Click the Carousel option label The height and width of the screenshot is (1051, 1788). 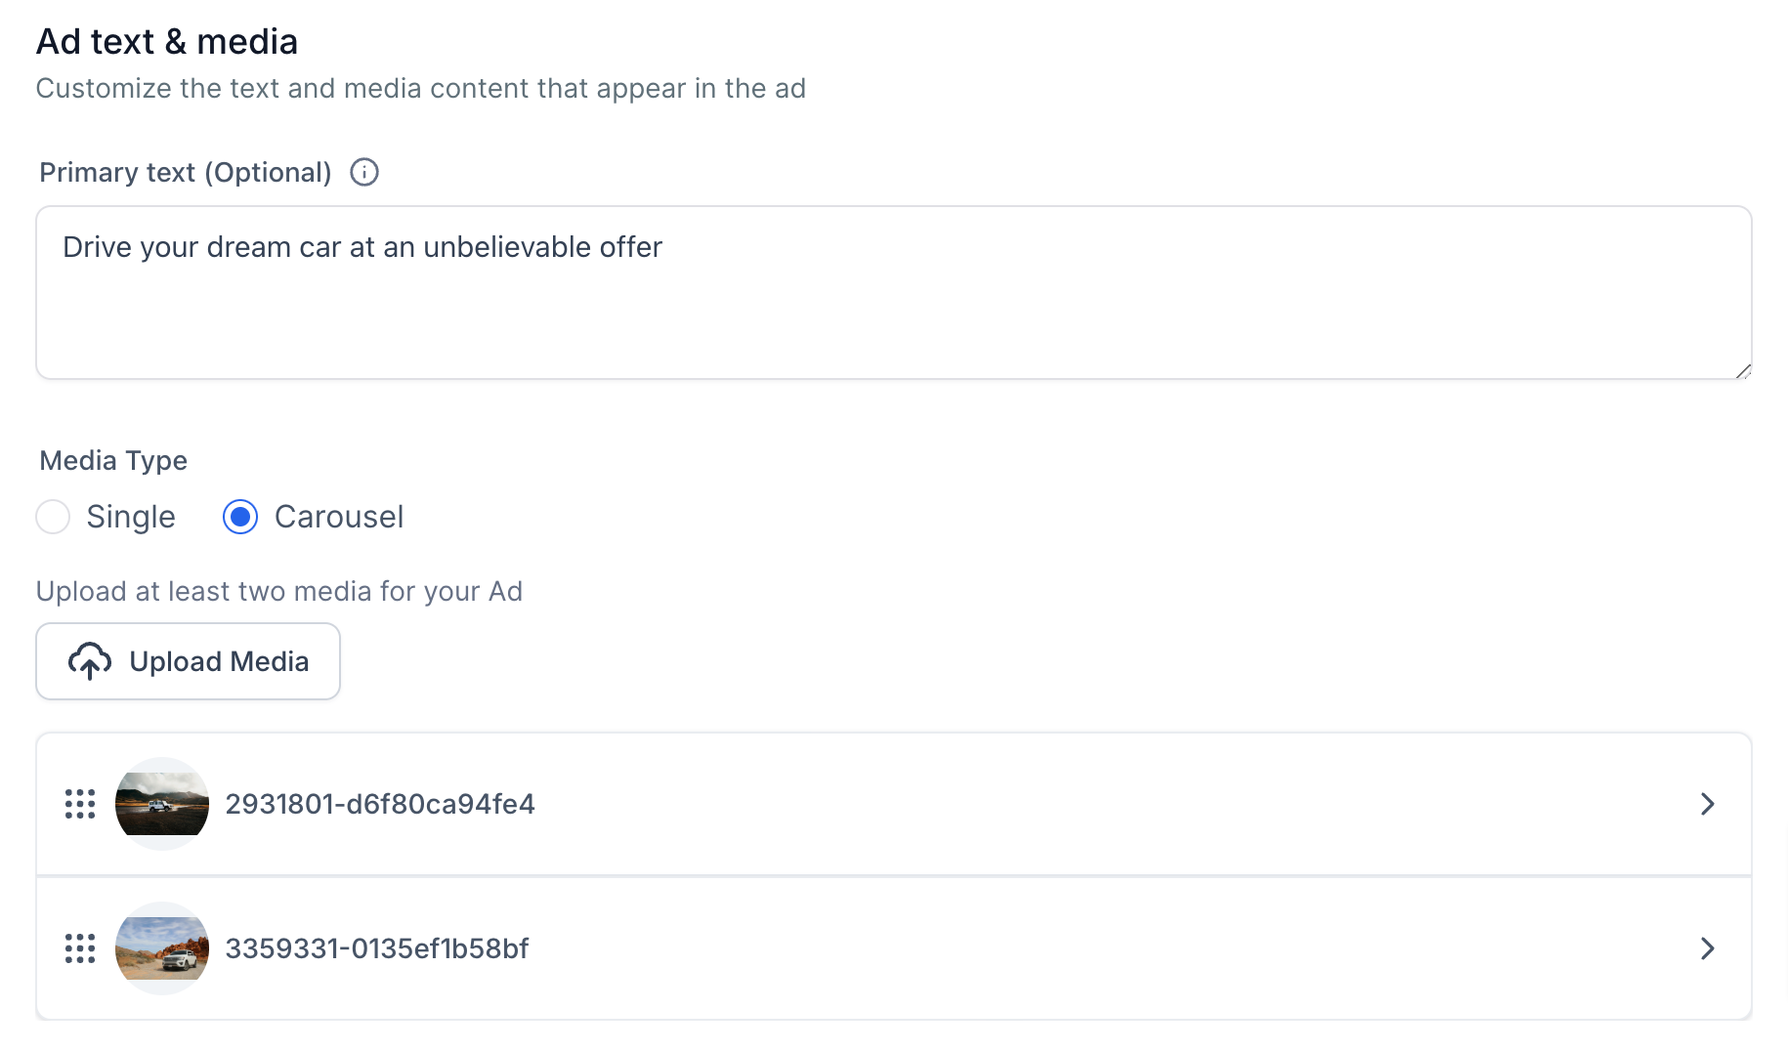coord(339,517)
